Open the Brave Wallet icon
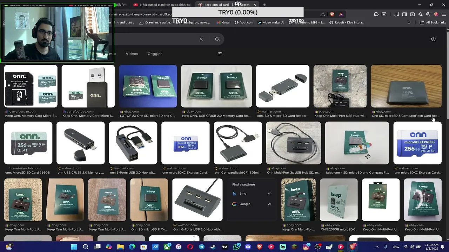Image resolution: width=449 pixels, height=252 pixels. click(412, 14)
